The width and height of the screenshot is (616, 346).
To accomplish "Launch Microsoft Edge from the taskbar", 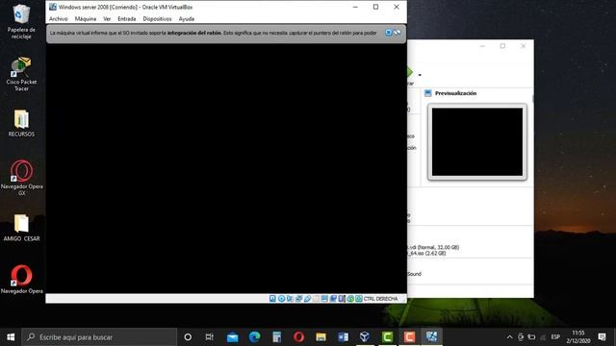I will click(254, 337).
